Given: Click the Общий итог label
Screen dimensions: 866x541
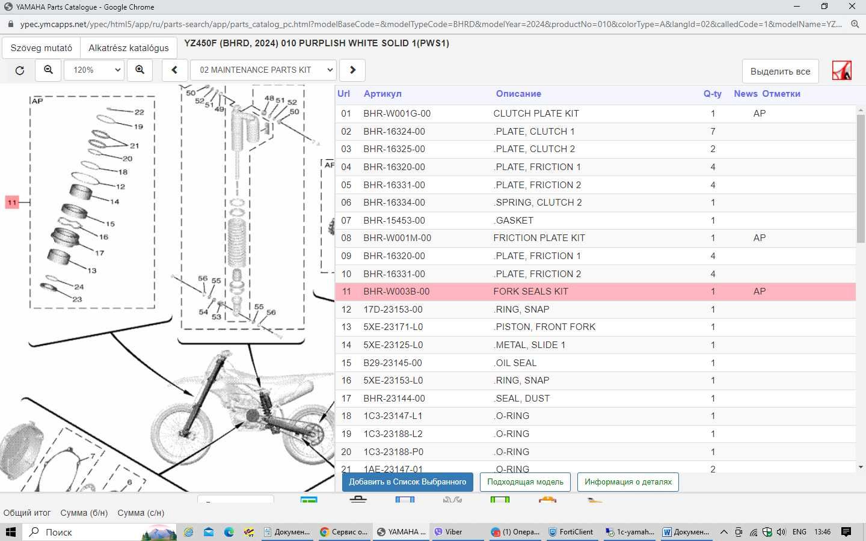Looking at the screenshot, I should pos(27,513).
